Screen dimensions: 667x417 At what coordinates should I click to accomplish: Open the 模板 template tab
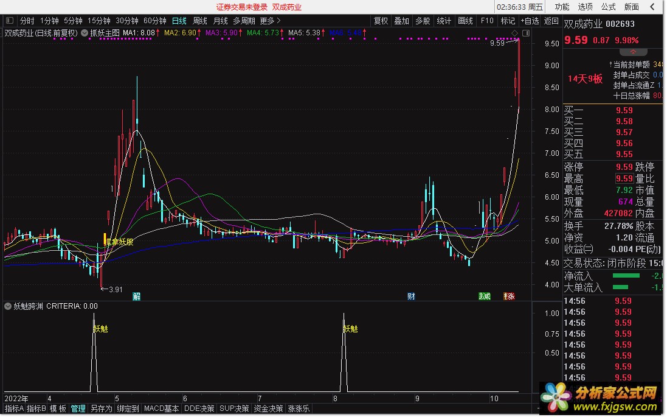[58, 408]
